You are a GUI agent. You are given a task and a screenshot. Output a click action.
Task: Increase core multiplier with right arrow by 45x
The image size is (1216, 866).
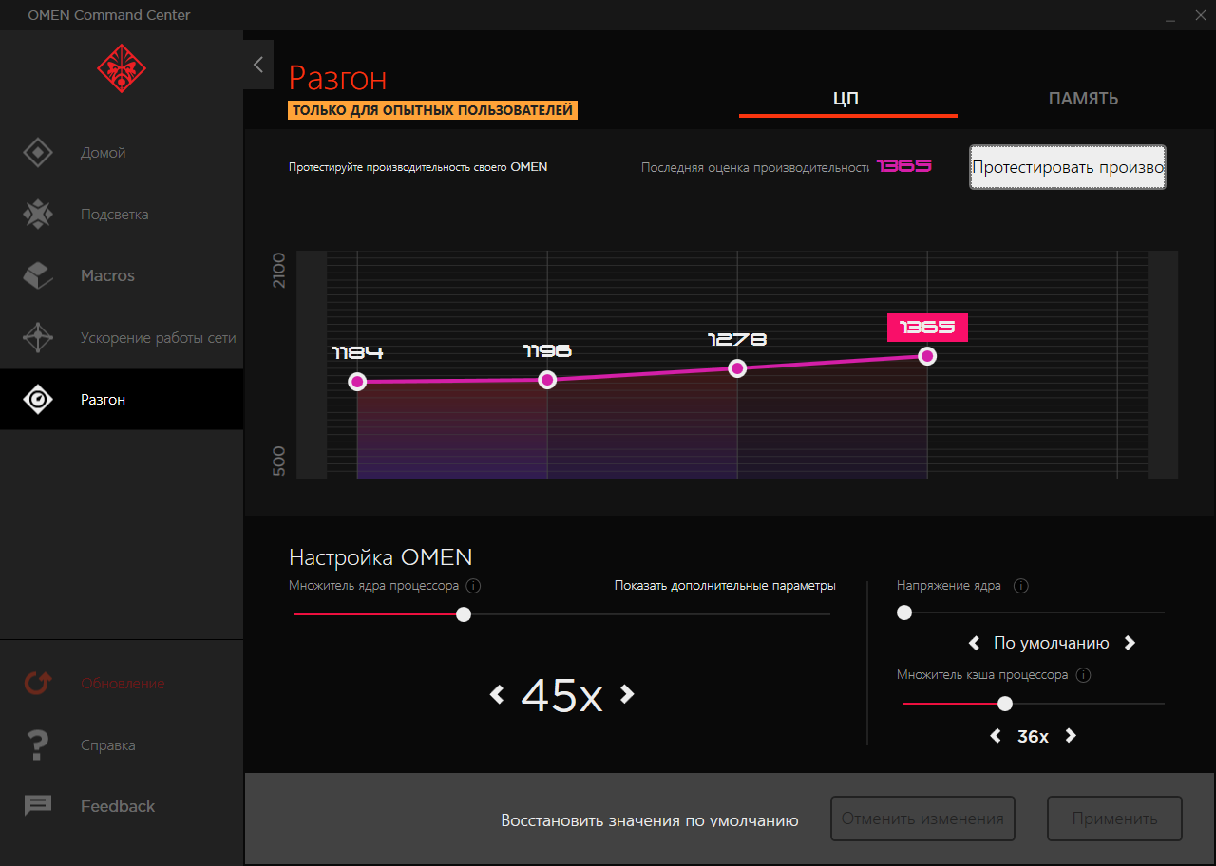(626, 694)
